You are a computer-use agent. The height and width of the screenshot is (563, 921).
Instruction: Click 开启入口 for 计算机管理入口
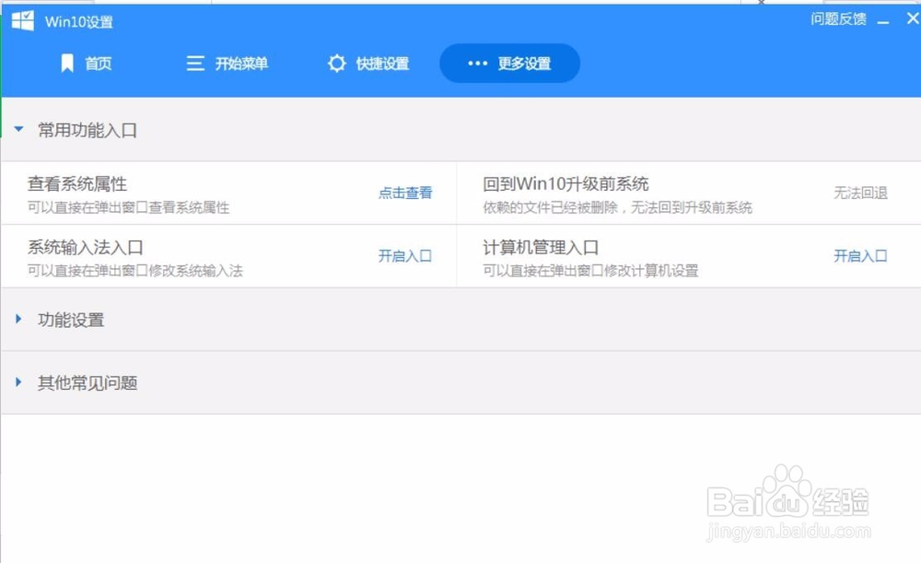[x=860, y=256]
